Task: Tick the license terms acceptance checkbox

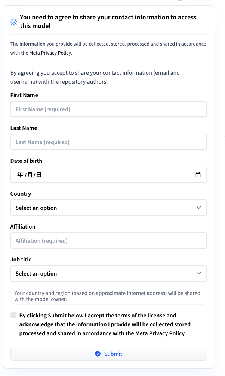Action: click(x=13, y=315)
